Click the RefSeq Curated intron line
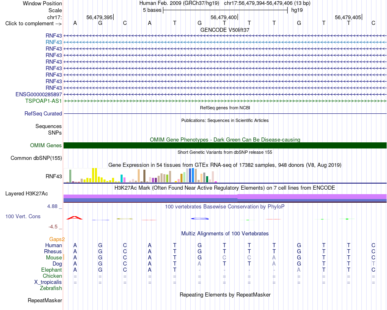Viewport: 387px width, 310px height. click(x=225, y=114)
